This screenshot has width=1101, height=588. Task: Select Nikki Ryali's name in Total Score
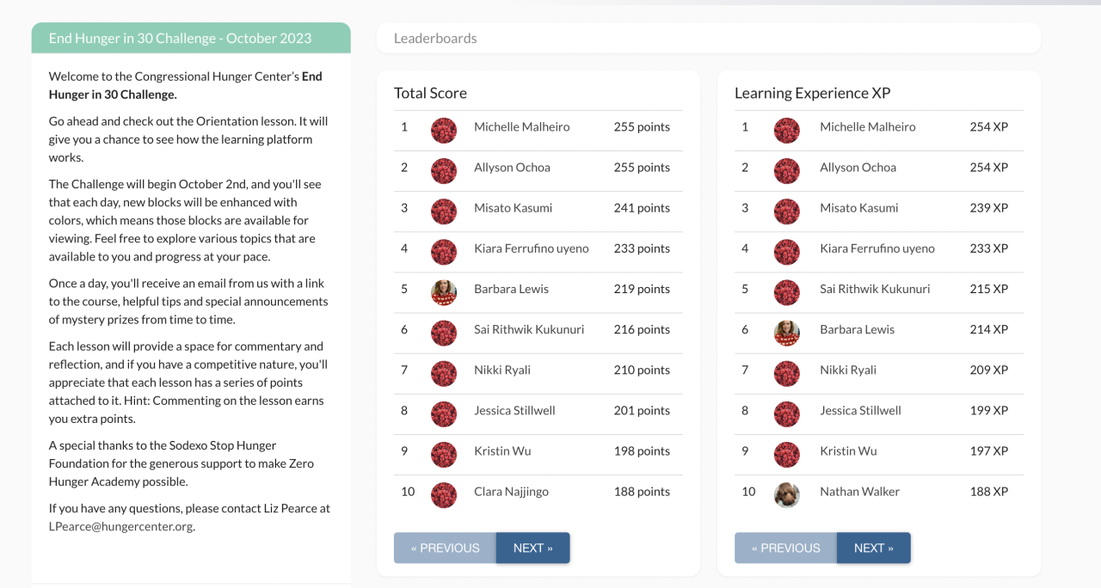tap(502, 370)
